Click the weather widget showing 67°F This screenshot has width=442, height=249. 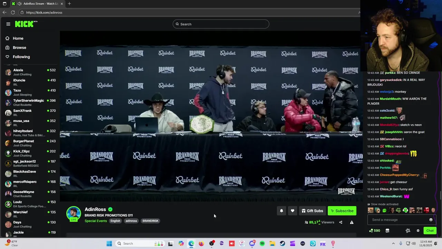pyautogui.click(x=11, y=243)
